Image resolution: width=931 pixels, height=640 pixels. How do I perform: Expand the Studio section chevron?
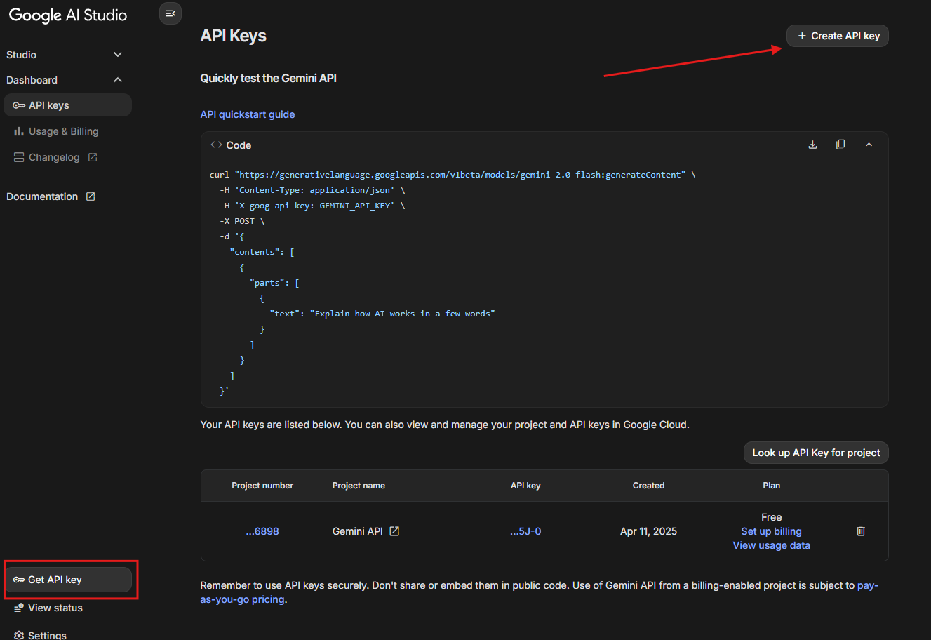click(118, 55)
